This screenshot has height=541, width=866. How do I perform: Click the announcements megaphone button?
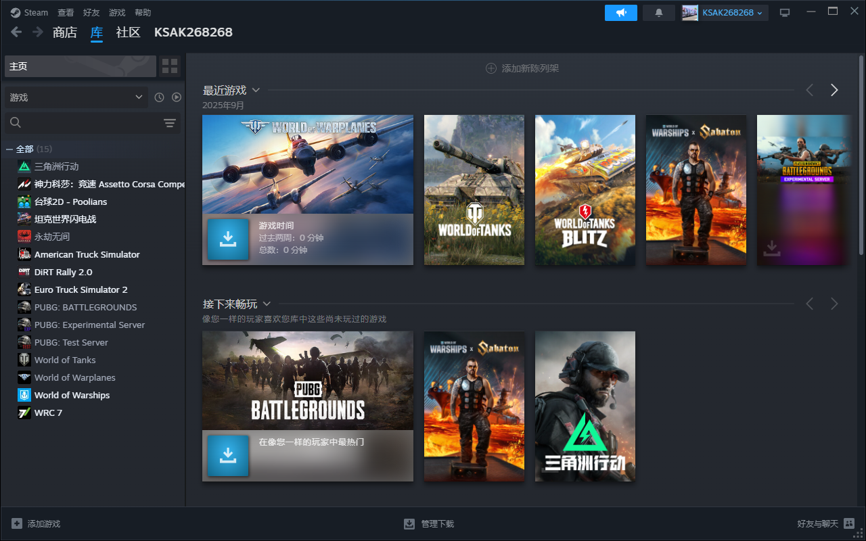point(620,13)
